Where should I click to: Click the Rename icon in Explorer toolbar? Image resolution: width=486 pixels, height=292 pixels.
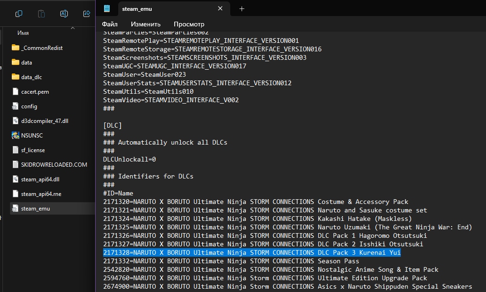point(64,14)
